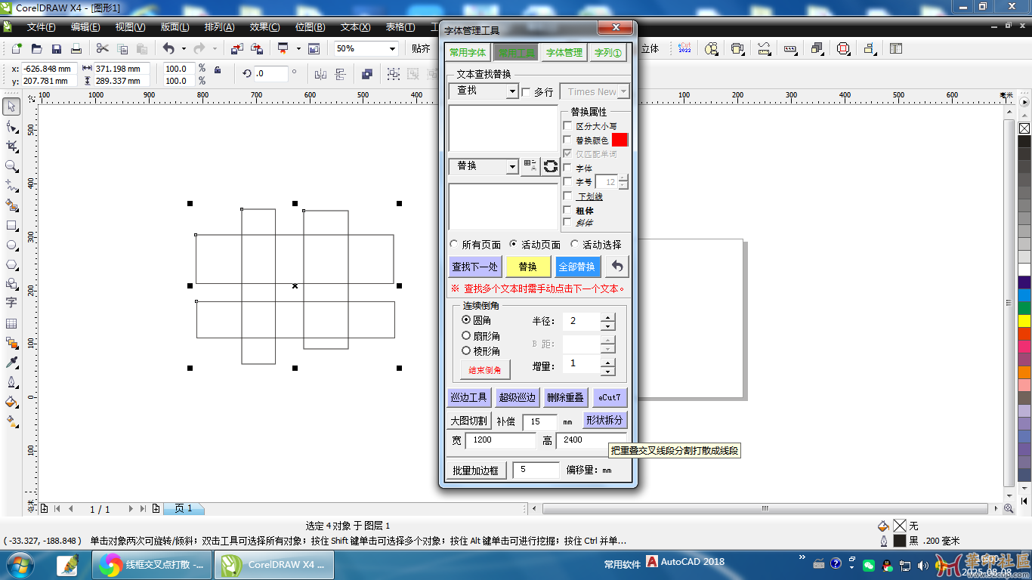Toggle the lock ratio padlock icon
1032x580 pixels.
(218, 69)
